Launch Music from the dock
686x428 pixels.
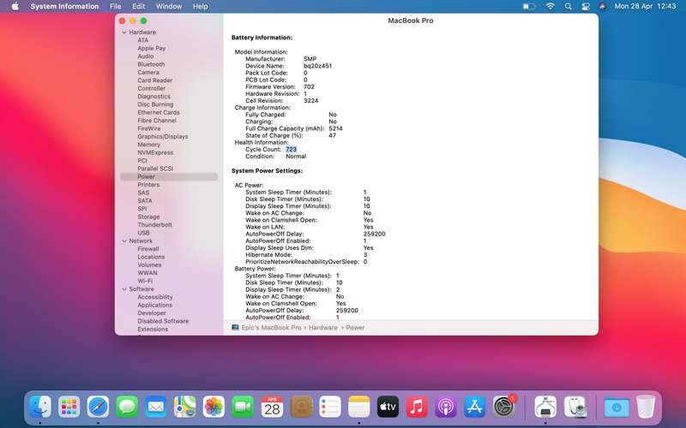pos(417,407)
